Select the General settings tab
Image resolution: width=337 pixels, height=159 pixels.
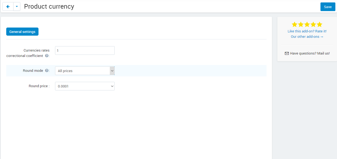pyautogui.click(x=22, y=32)
